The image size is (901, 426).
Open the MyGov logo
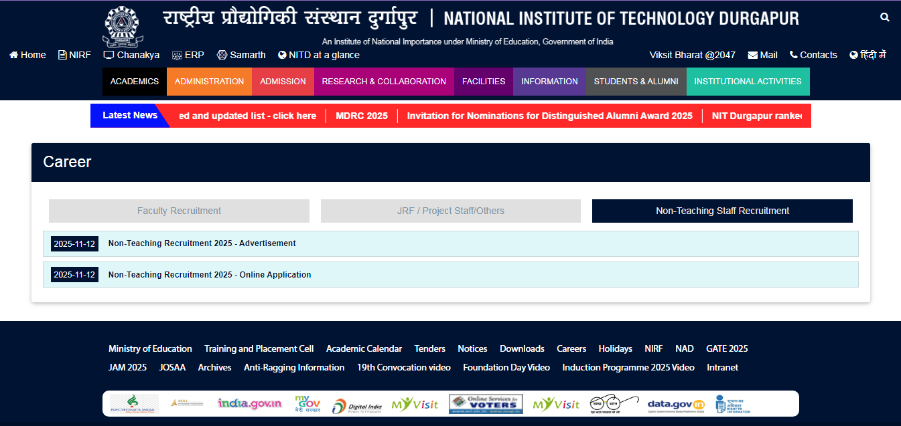(x=307, y=403)
